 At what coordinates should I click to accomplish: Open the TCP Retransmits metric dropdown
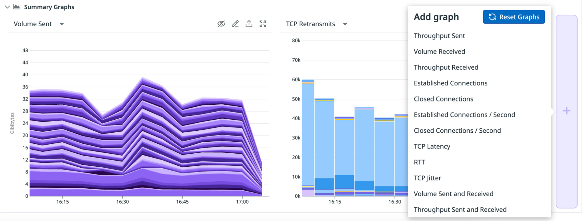pos(345,24)
